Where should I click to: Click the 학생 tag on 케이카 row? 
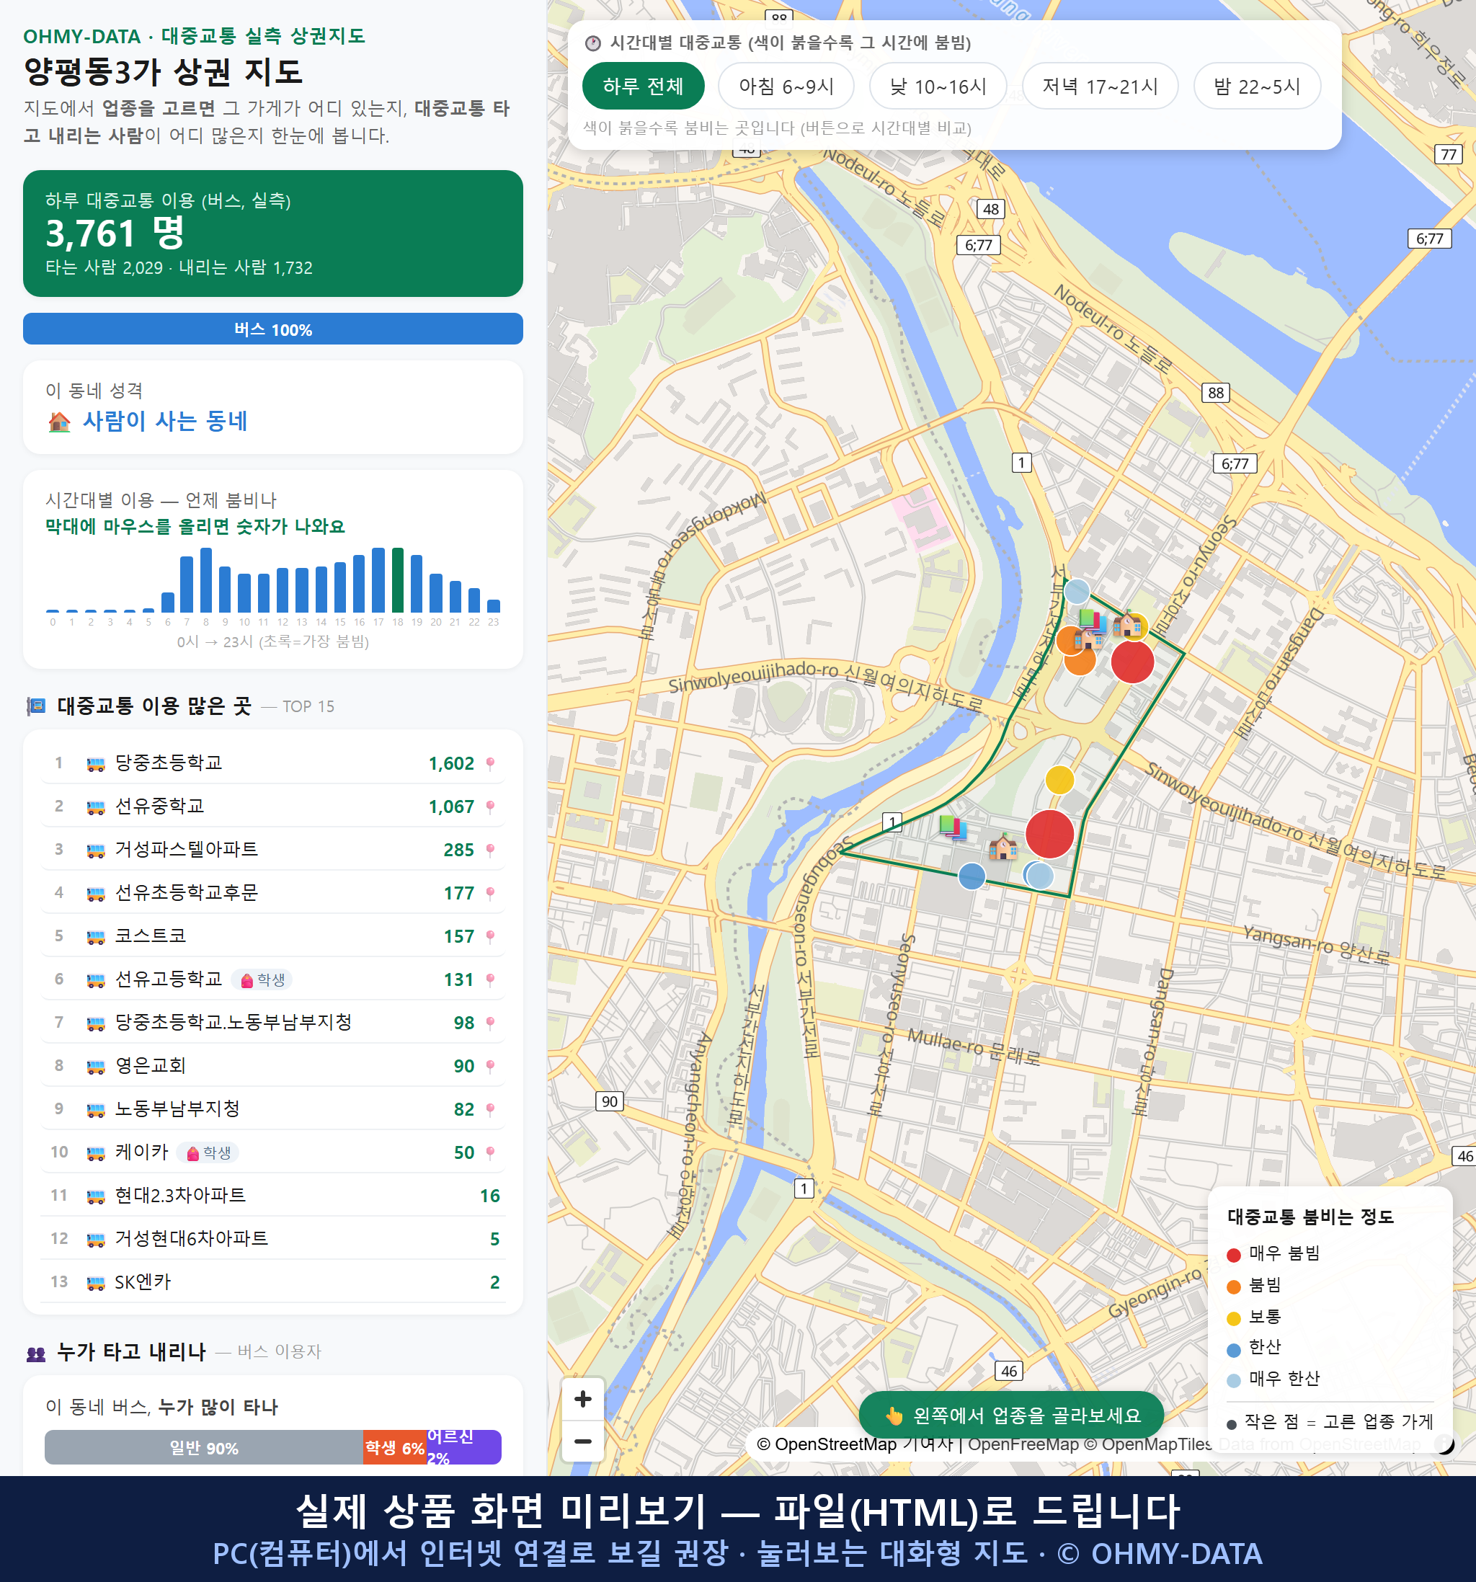[208, 1152]
